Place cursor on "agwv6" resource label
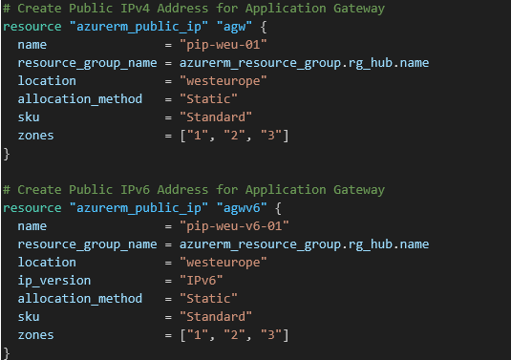 [x=242, y=207]
